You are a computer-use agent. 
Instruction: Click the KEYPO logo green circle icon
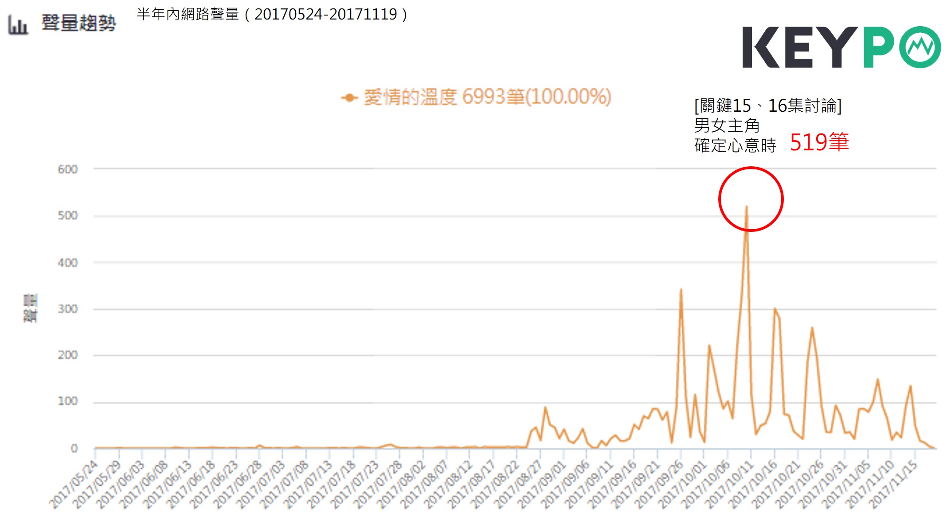(920, 47)
